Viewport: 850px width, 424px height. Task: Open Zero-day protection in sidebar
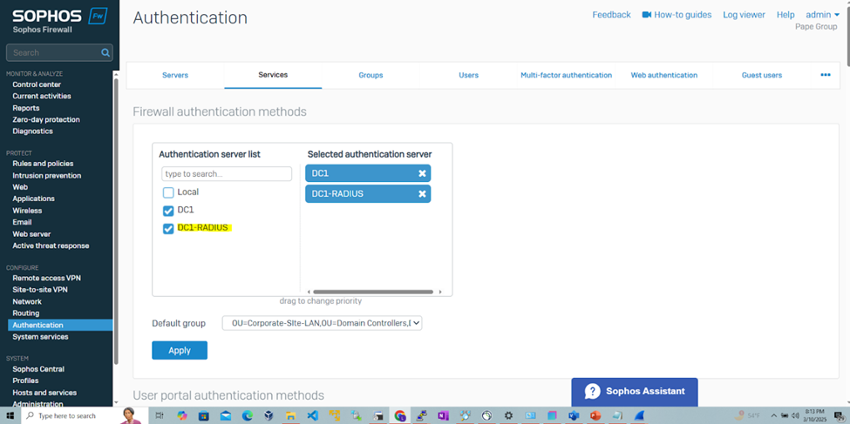(x=46, y=119)
